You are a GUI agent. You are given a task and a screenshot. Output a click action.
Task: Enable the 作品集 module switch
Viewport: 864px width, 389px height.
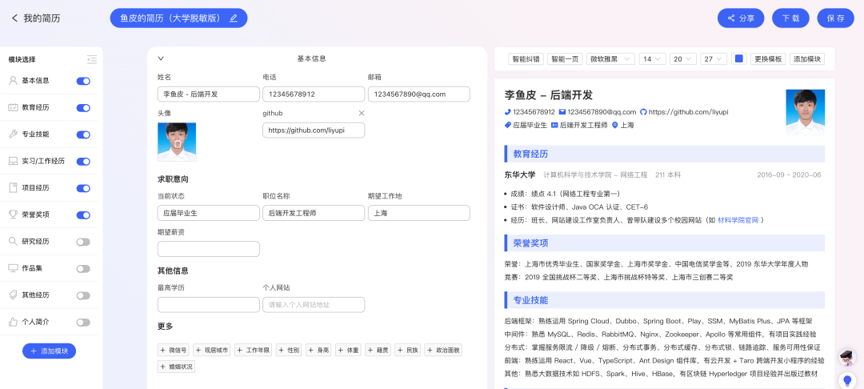click(83, 269)
